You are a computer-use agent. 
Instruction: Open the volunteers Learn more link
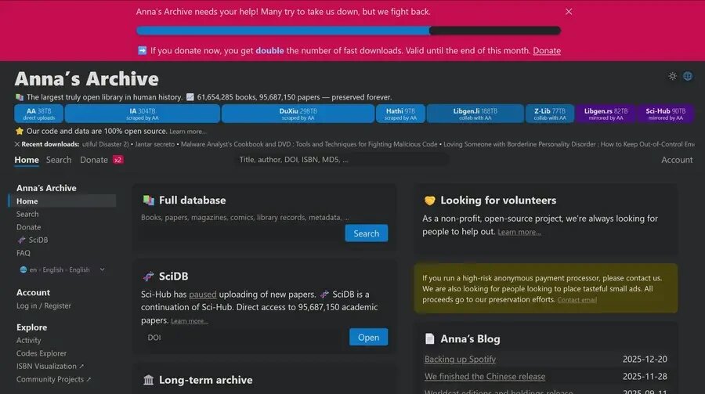click(x=519, y=232)
